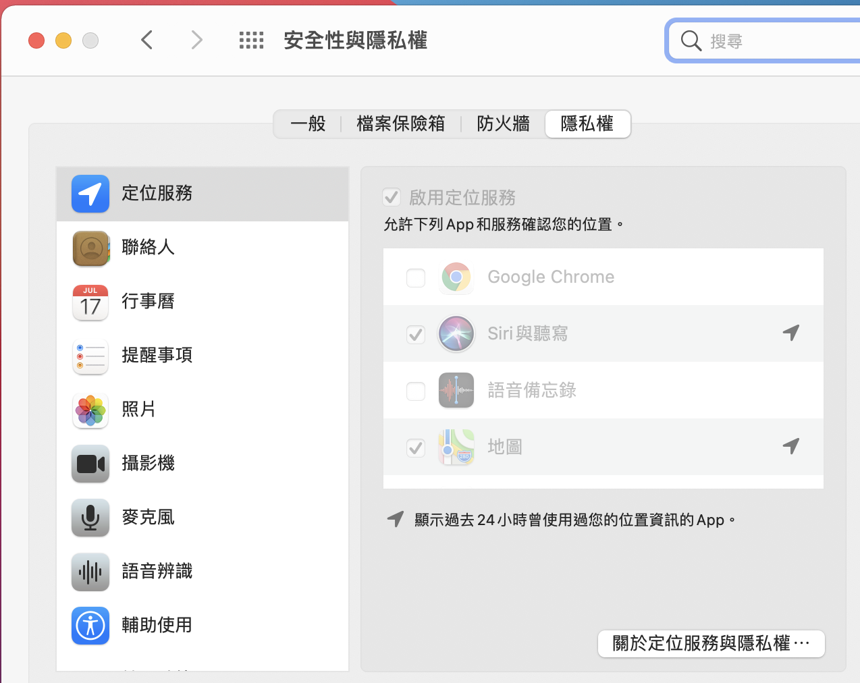Enable the 語音備忘錄 location checkbox
Screen dimensions: 860x683
point(416,391)
